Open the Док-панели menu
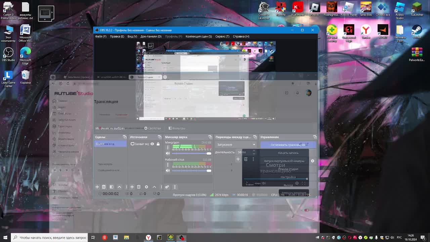Viewport: 430px width, 242px height. (151, 36)
